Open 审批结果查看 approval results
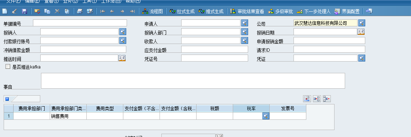411x137 pixels. (x=247, y=11)
